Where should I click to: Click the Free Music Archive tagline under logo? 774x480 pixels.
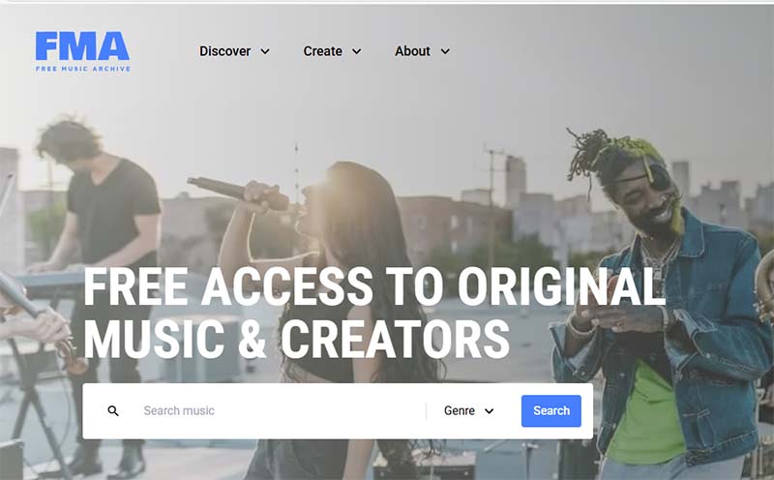pos(83,69)
